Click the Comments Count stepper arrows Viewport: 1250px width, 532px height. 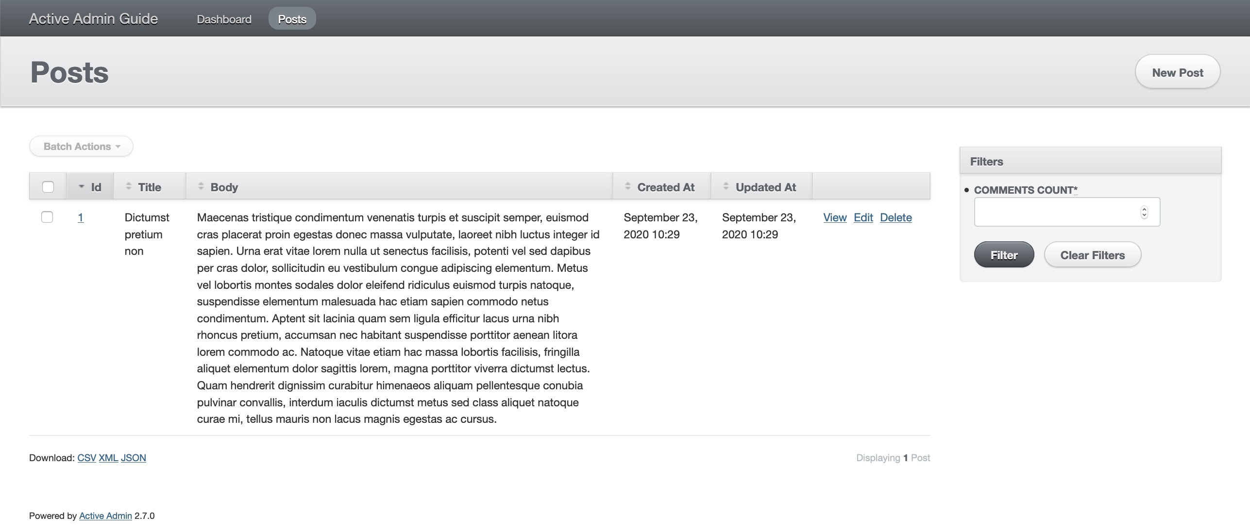(x=1144, y=212)
